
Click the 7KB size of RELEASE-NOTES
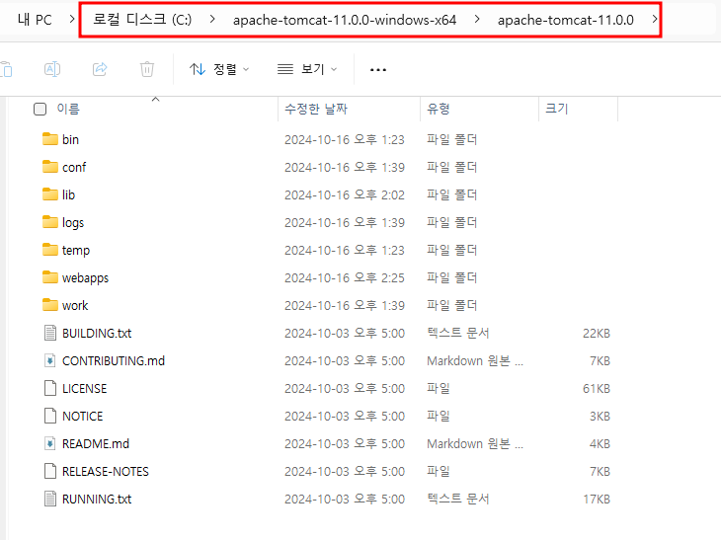click(600, 472)
